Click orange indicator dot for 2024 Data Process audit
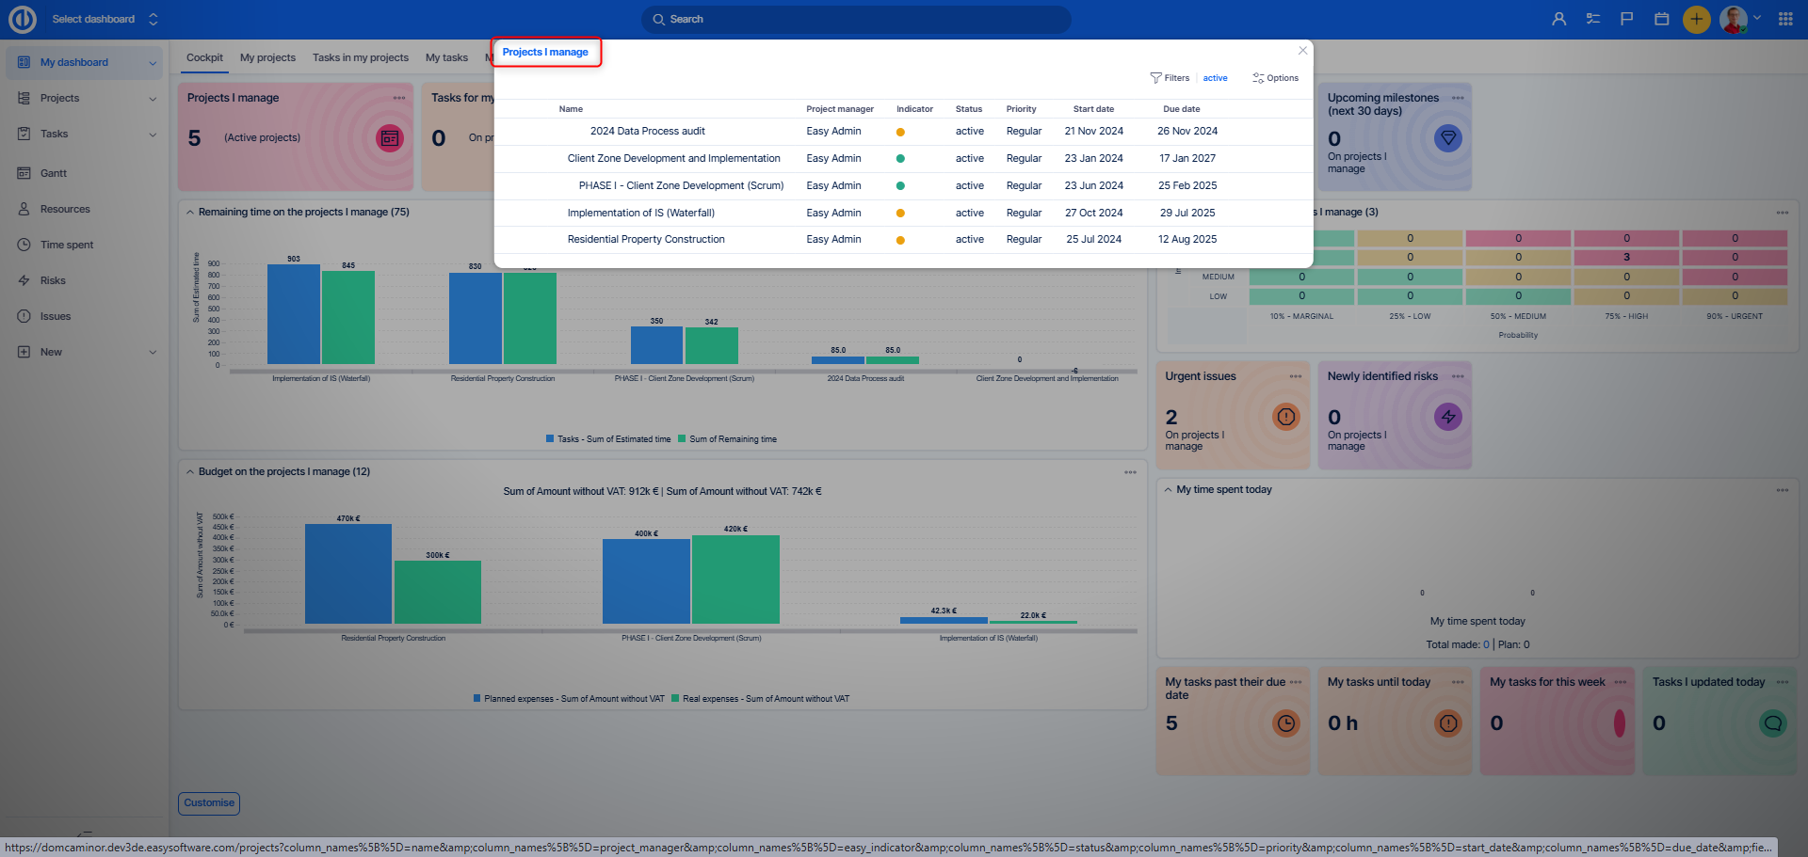Image resolution: width=1808 pixels, height=857 pixels. [x=900, y=133]
